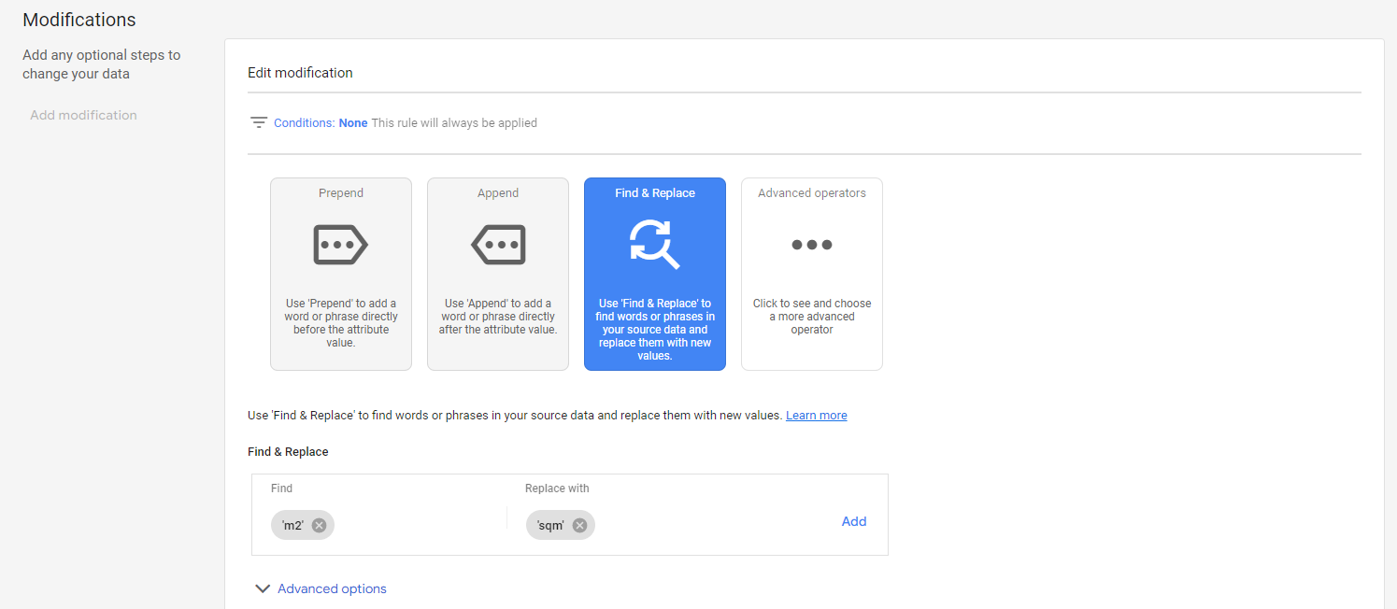This screenshot has height=609, width=1397.
Task: Click the 'sqm' chip text
Action: [550, 525]
